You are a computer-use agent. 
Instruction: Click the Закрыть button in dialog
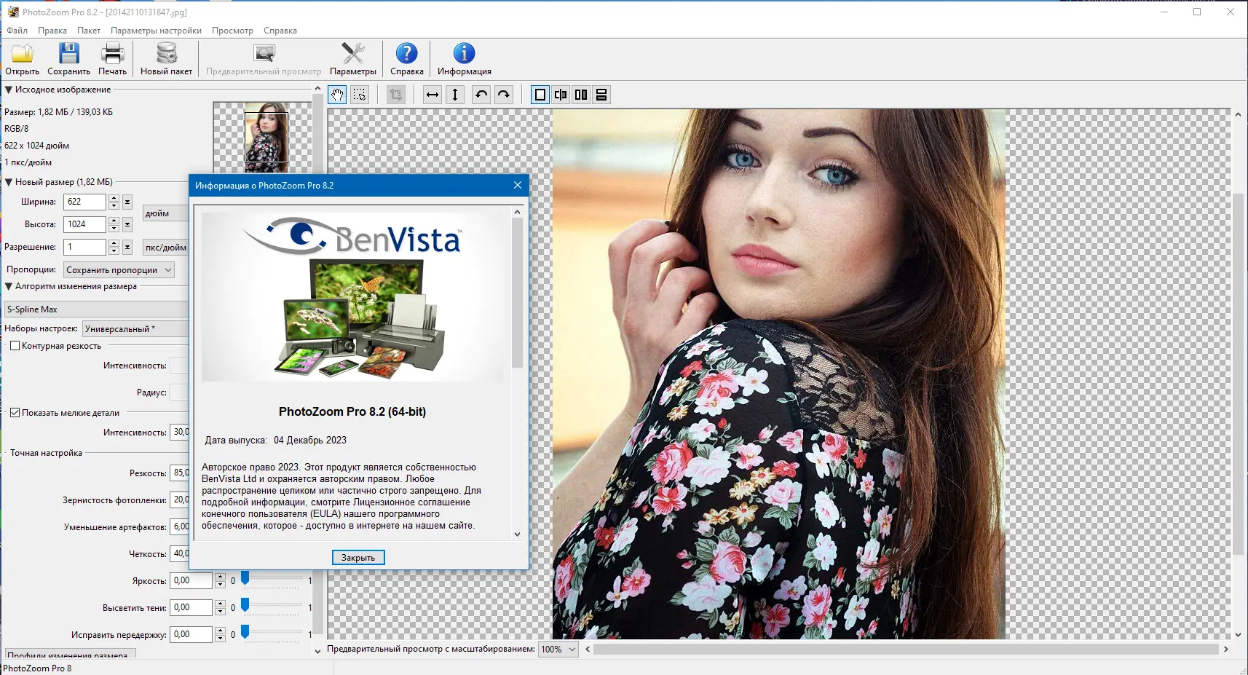(358, 558)
